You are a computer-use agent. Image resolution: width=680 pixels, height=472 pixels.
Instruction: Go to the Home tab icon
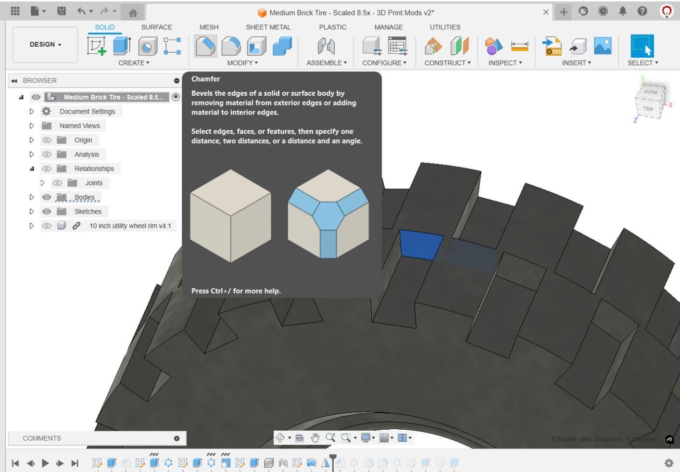(x=133, y=13)
